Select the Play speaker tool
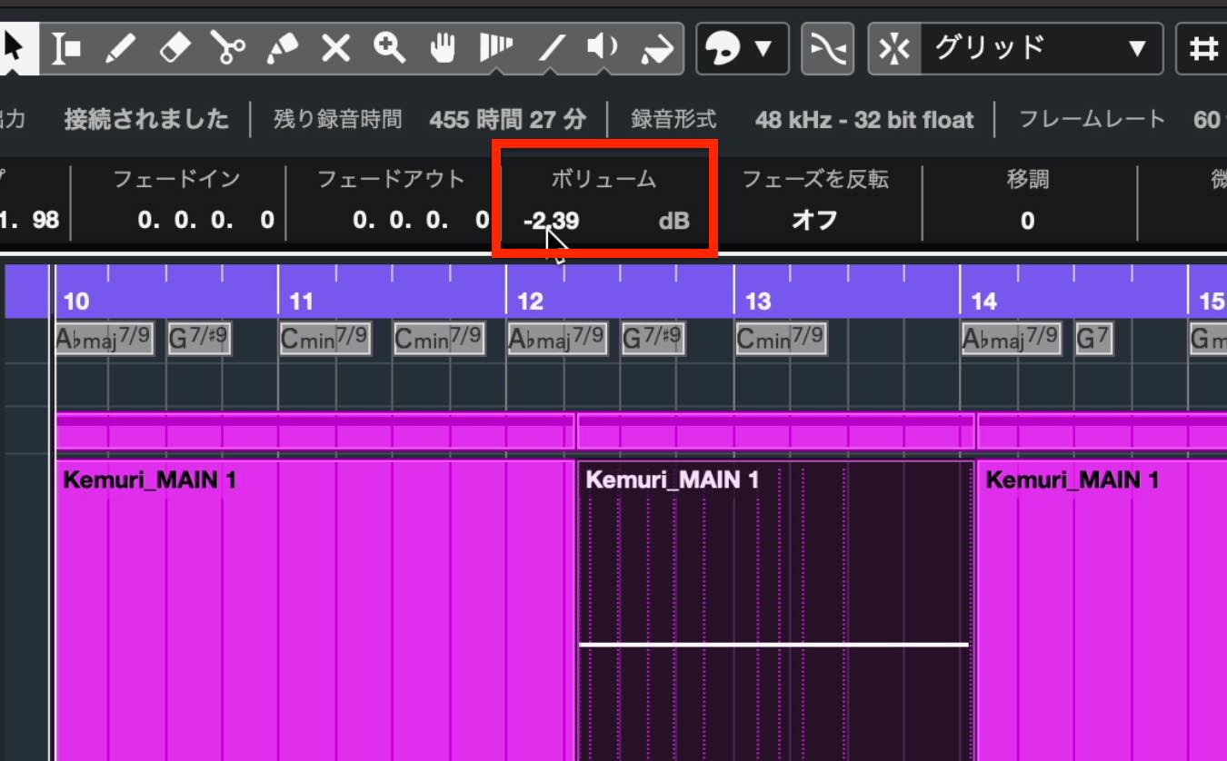1227x761 pixels. pyautogui.click(x=602, y=48)
